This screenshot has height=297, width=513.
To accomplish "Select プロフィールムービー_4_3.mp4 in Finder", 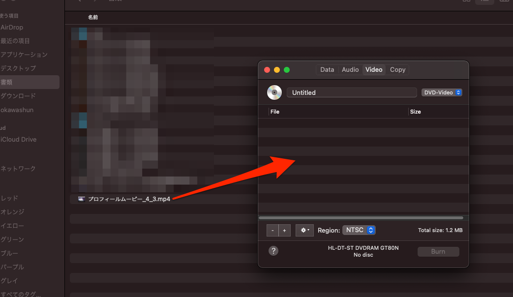I will 129,199.
